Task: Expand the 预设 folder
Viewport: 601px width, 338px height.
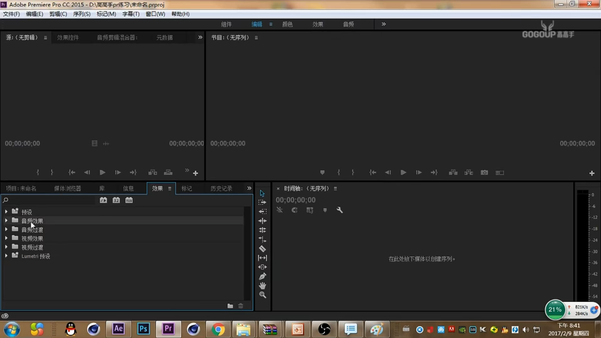Action: [6, 212]
